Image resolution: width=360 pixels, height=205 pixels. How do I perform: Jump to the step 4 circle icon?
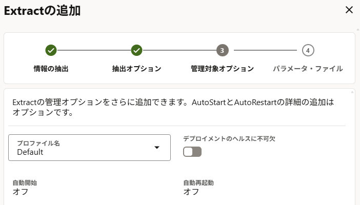[308, 50]
